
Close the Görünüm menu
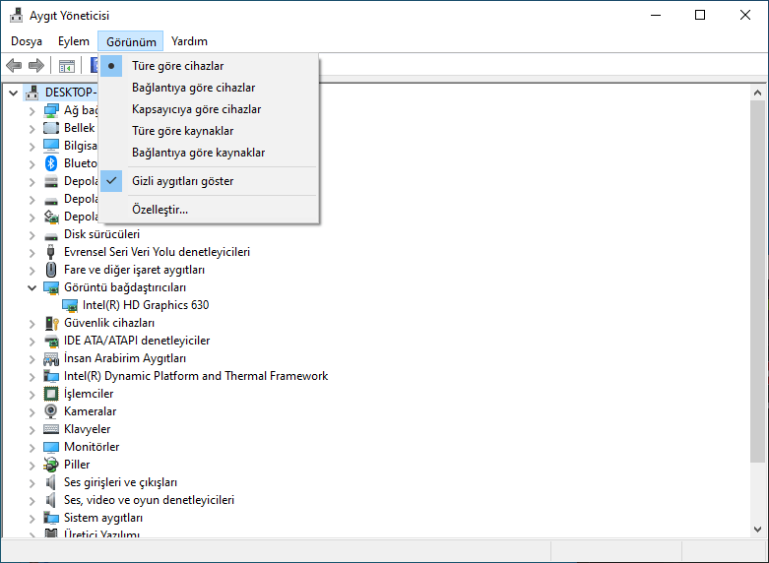pyautogui.click(x=131, y=41)
